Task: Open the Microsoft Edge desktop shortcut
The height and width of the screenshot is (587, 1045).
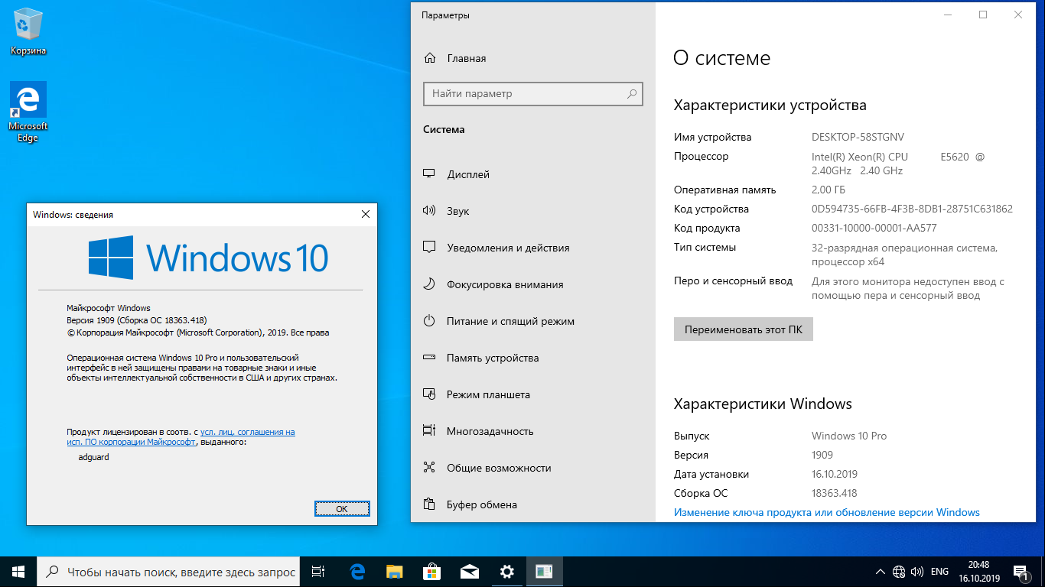Action: pos(28,112)
